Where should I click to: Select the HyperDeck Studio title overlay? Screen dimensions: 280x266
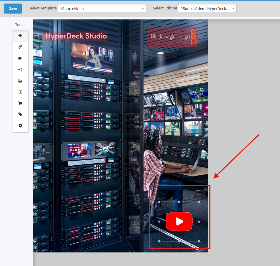[x=75, y=36]
